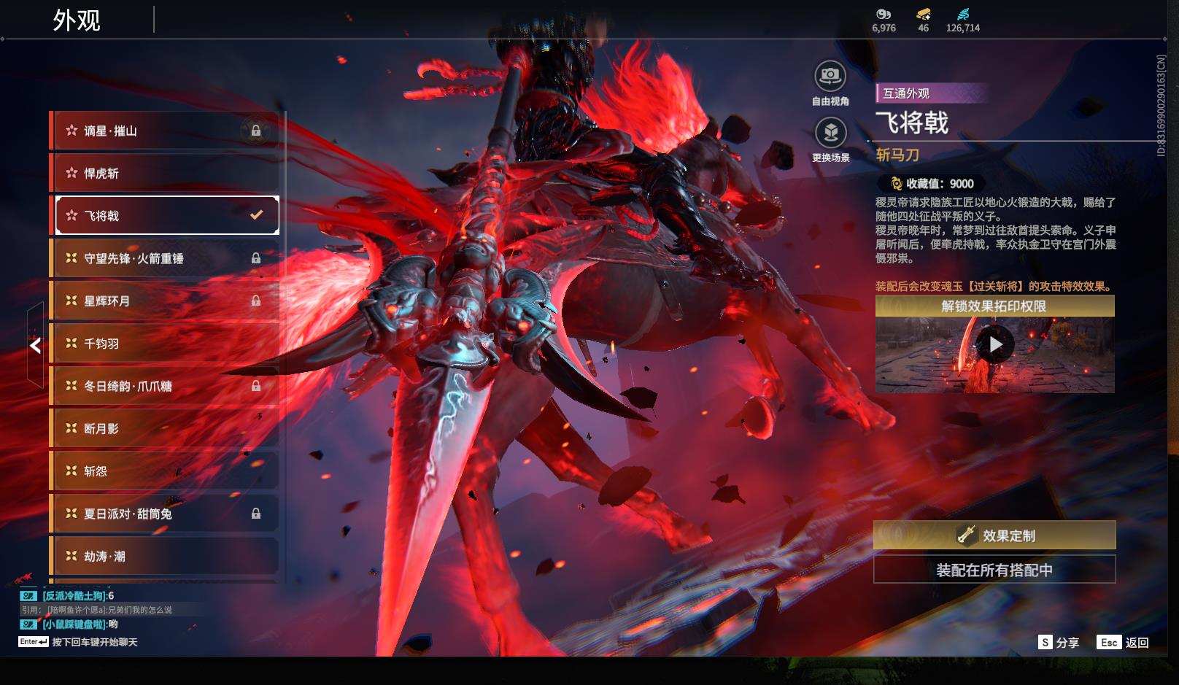Collapse the skin list with left arrow
Screen dimensions: 1179x685
pos(35,346)
